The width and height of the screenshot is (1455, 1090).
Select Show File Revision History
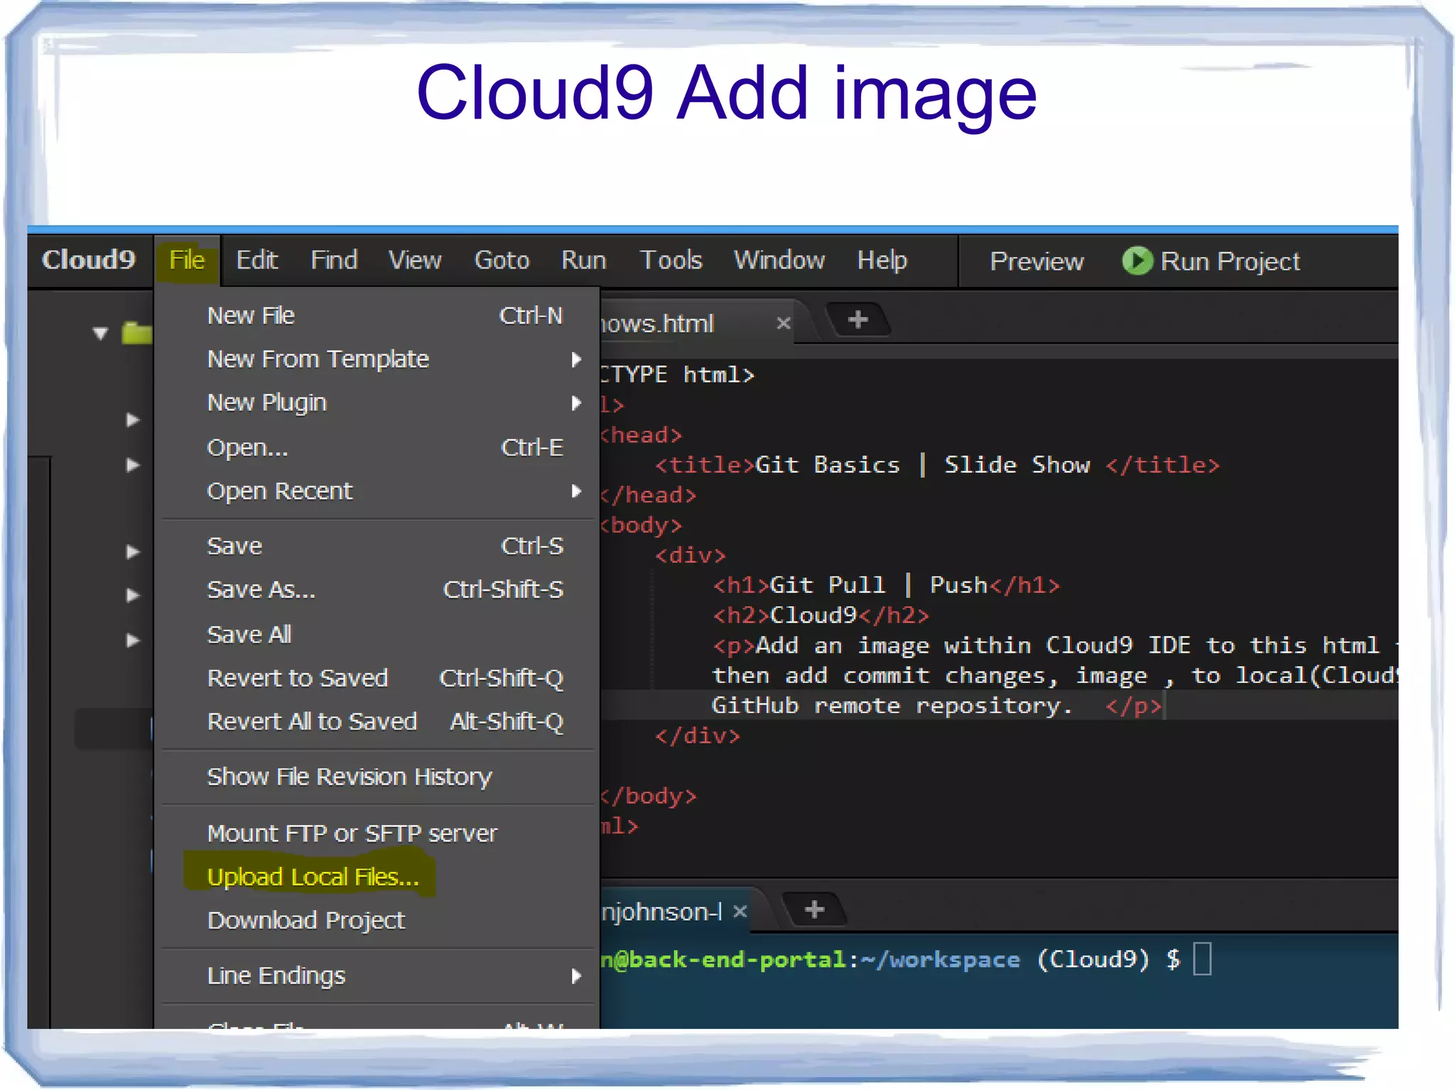pyautogui.click(x=349, y=777)
